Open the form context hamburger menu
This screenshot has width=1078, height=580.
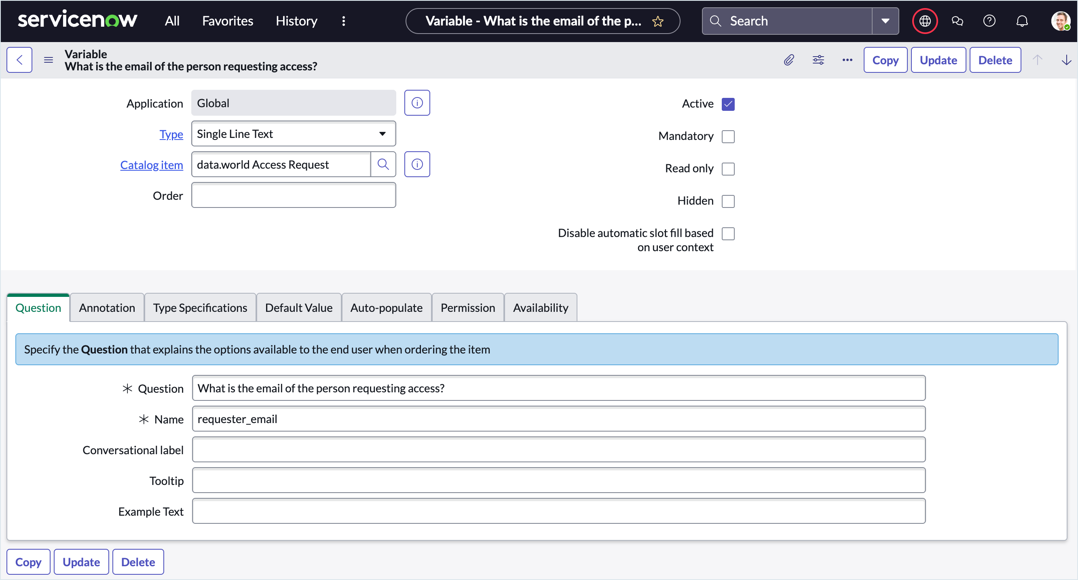[49, 60]
